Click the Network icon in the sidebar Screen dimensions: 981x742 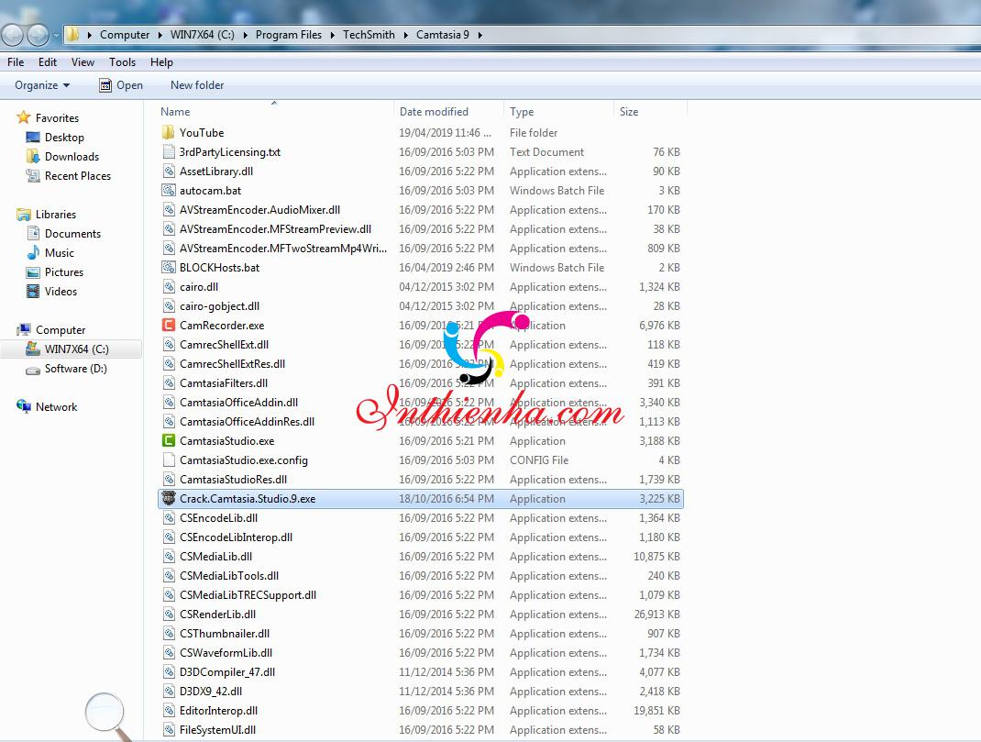(x=27, y=406)
